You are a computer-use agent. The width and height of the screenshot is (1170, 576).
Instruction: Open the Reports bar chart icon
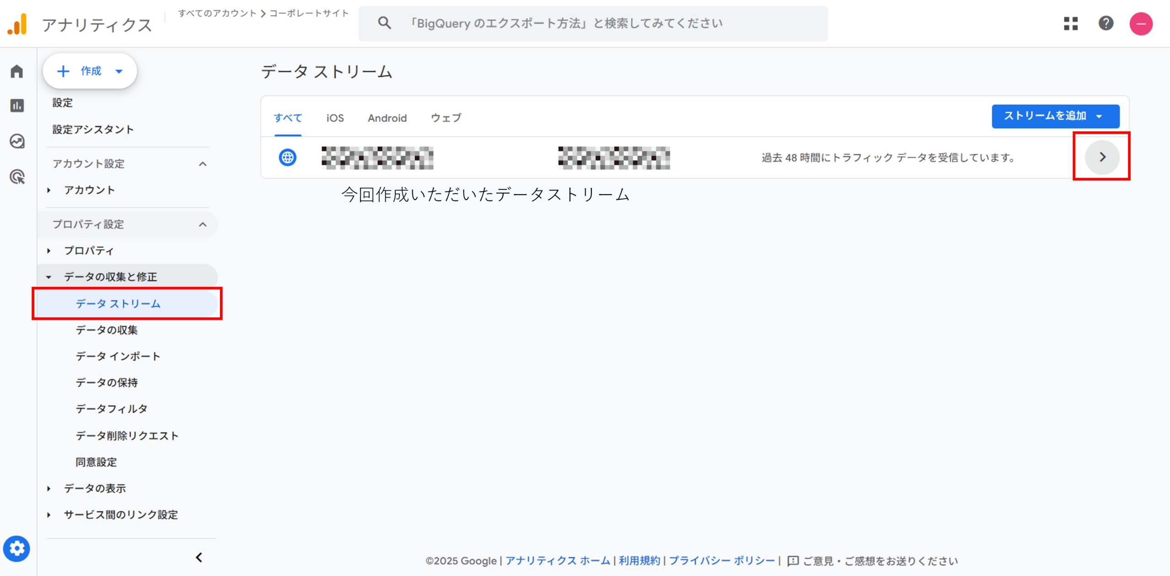point(17,106)
